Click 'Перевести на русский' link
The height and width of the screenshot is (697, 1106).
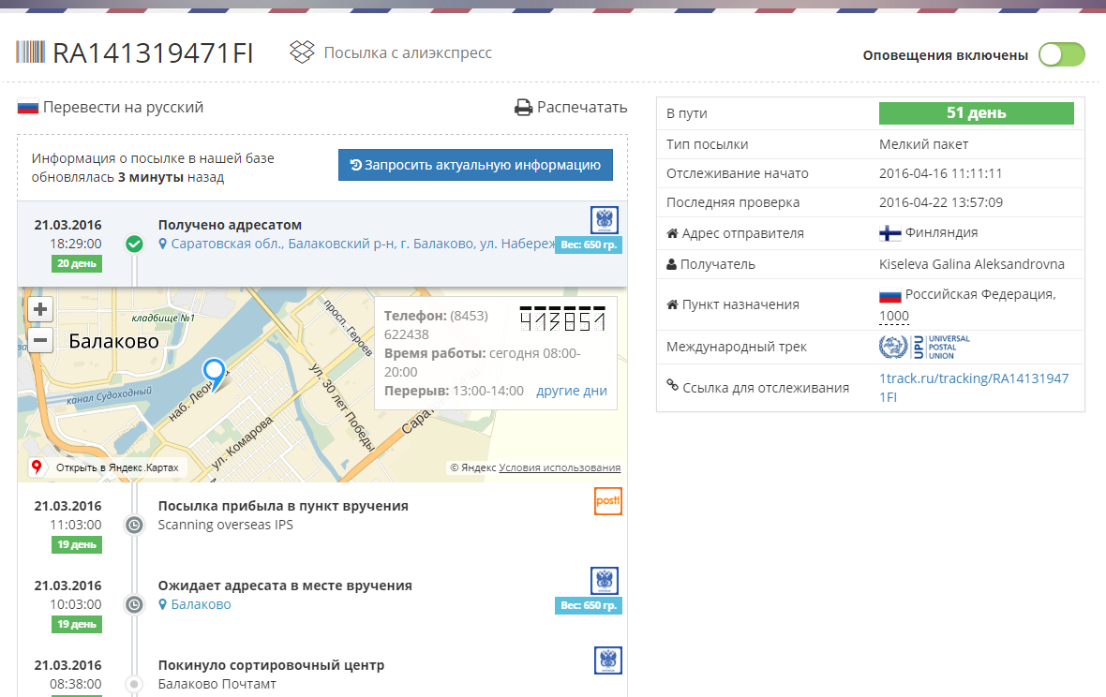tap(123, 107)
